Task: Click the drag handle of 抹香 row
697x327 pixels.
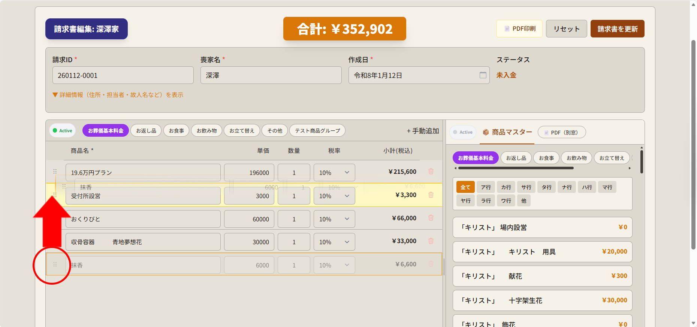Action: click(55, 264)
